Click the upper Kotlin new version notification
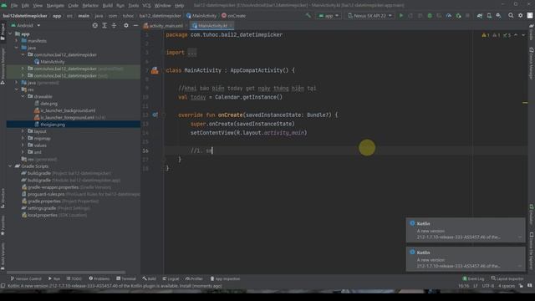This screenshot has height=301, width=535. [x=466, y=230]
